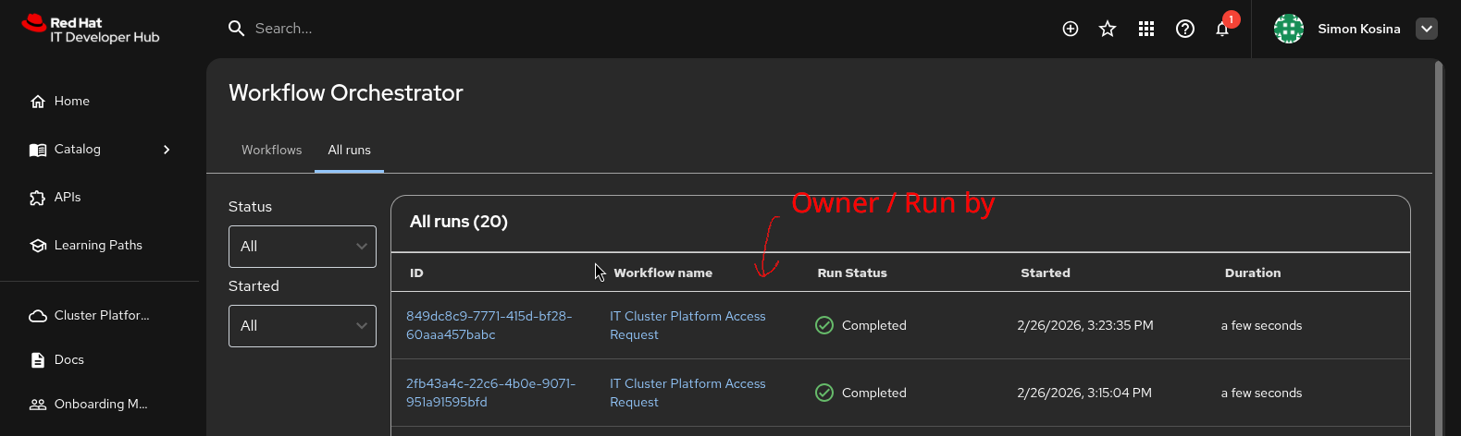The width and height of the screenshot is (1461, 436).
Task: Open the Status filter dropdown
Action: click(302, 247)
